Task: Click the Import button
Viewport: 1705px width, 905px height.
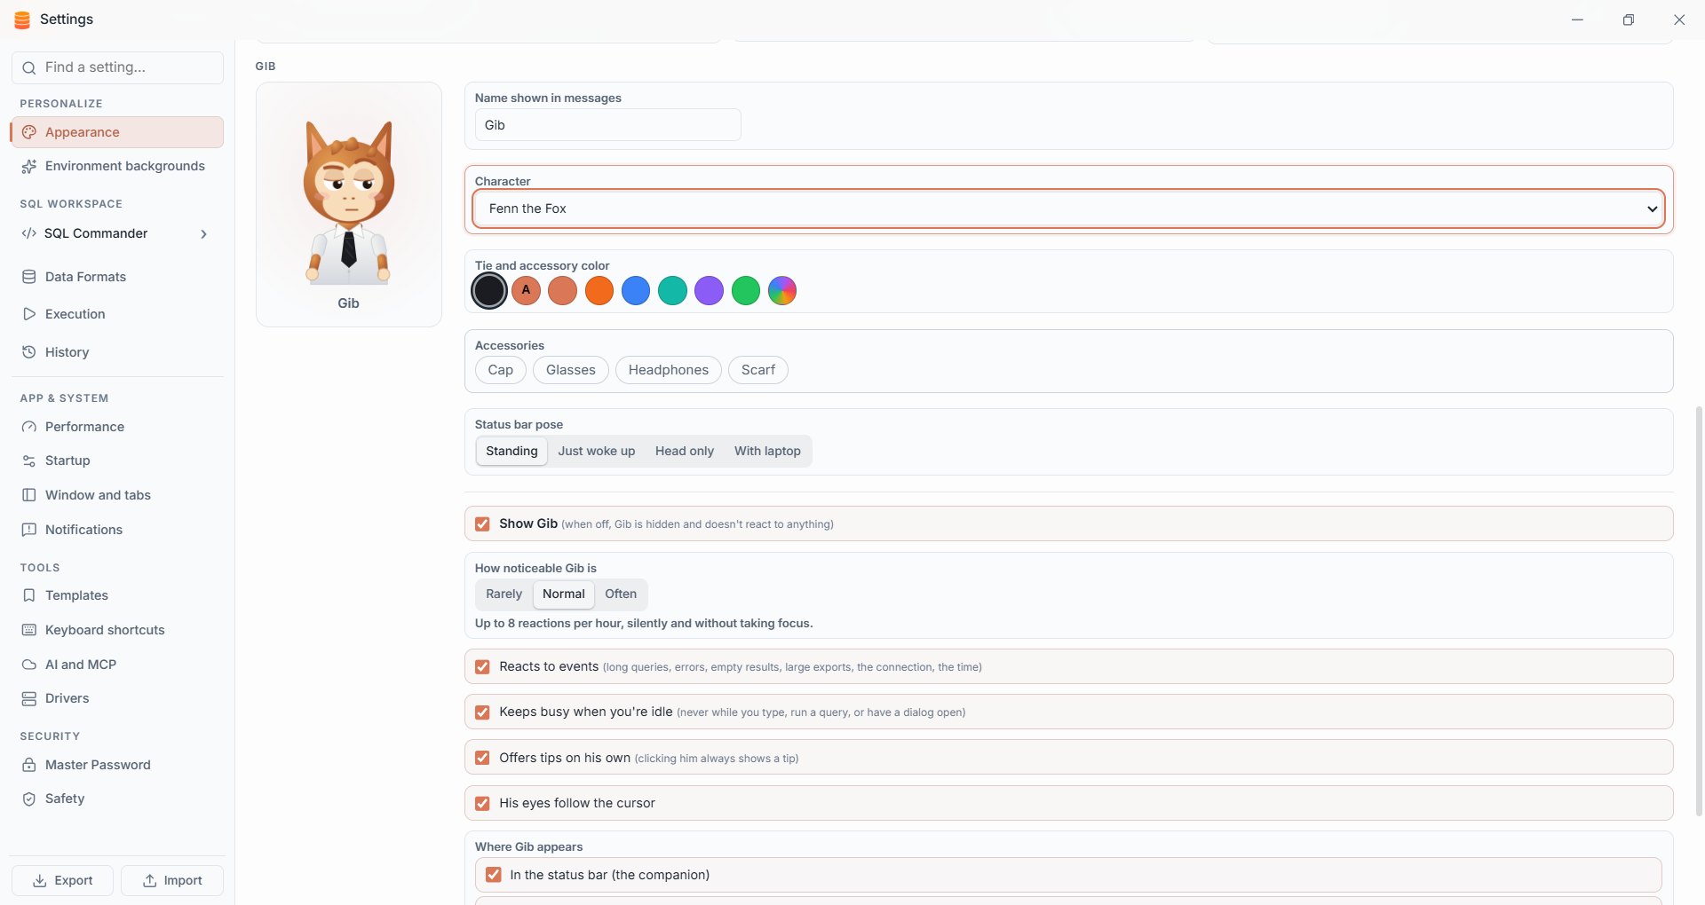Action: tap(172, 880)
